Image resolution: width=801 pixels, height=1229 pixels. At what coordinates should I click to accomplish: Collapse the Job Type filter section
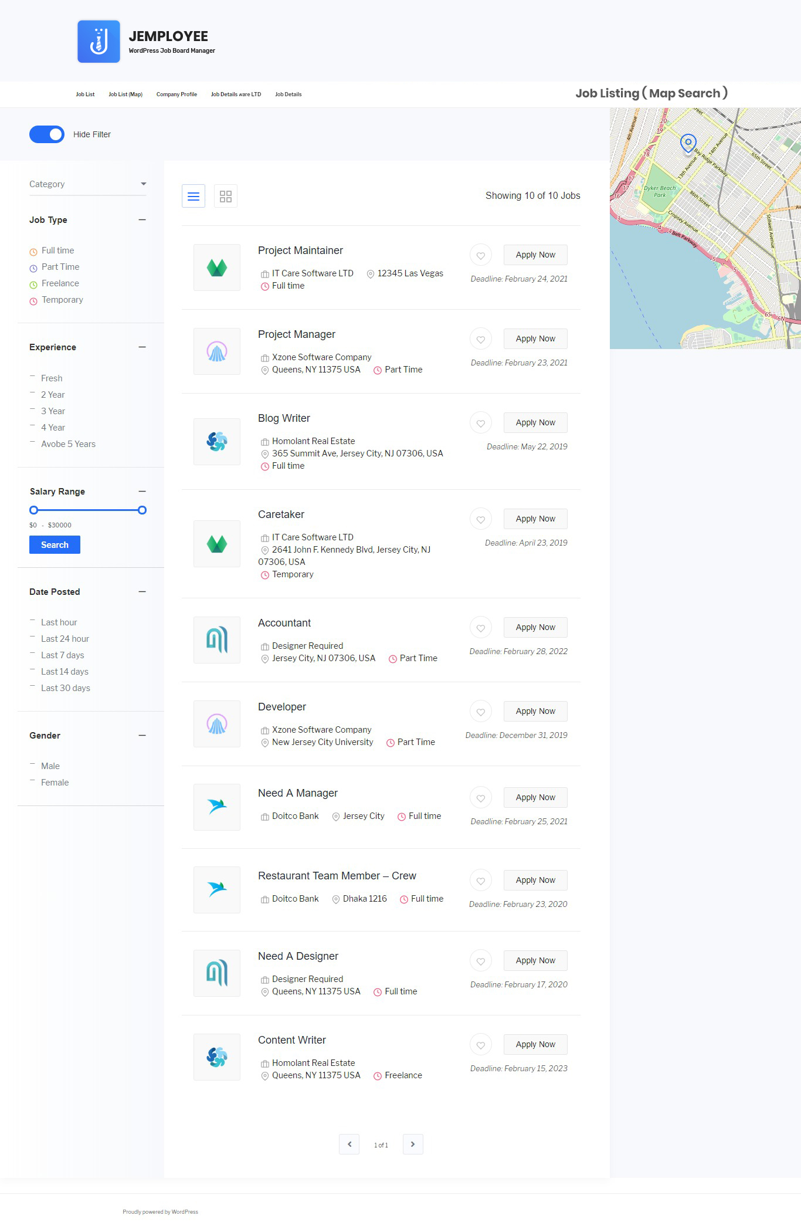point(142,220)
